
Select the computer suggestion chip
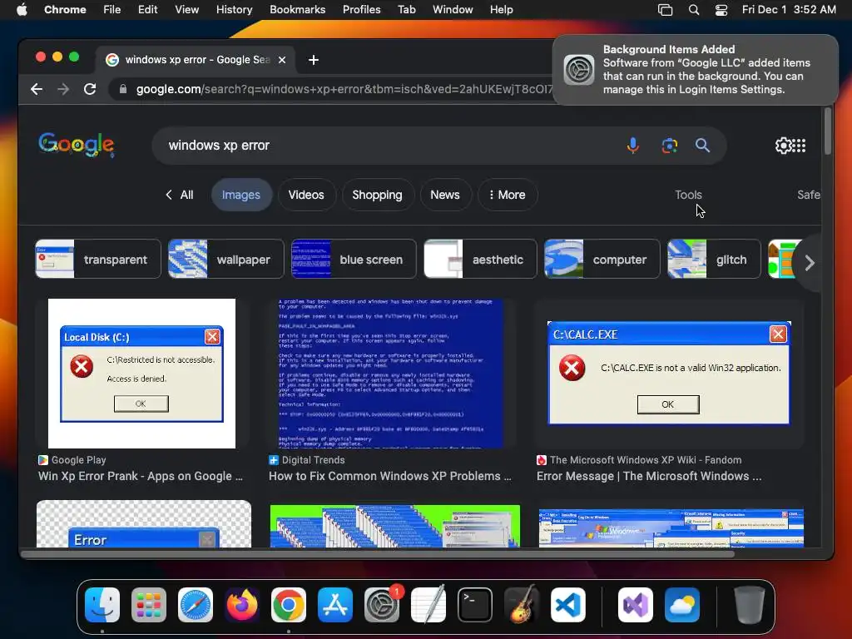point(602,260)
